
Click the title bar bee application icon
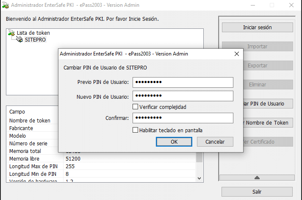tap(6, 5)
